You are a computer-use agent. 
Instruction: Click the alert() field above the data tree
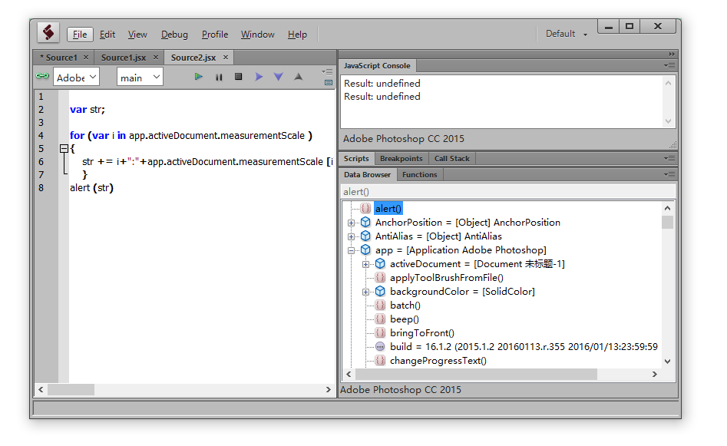coord(508,191)
